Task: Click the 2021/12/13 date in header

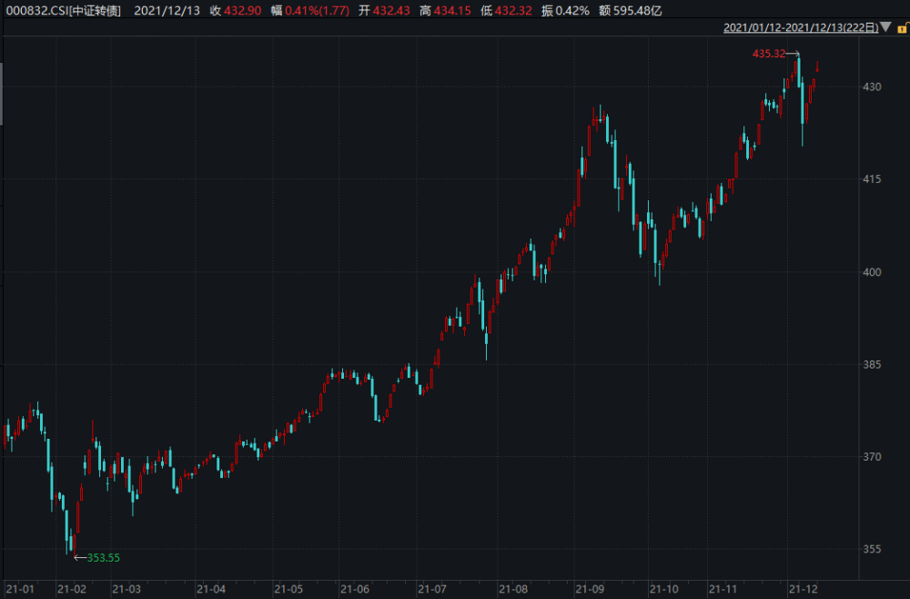Action: [167, 10]
